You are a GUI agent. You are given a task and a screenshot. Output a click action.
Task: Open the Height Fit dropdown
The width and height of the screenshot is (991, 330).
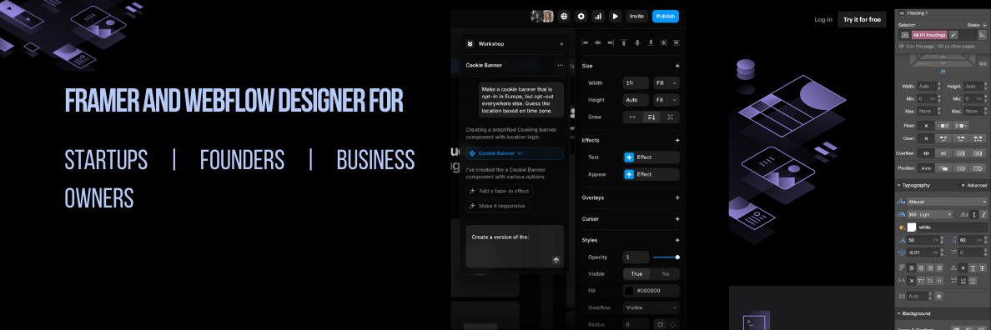667,100
